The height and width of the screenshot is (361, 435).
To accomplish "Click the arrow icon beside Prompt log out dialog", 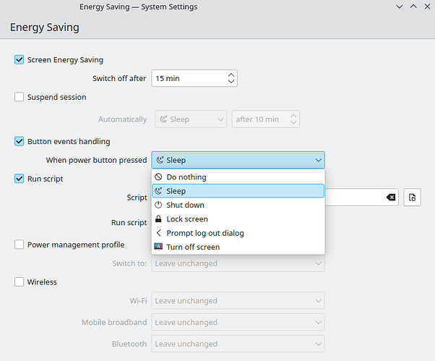I will [x=159, y=233].
